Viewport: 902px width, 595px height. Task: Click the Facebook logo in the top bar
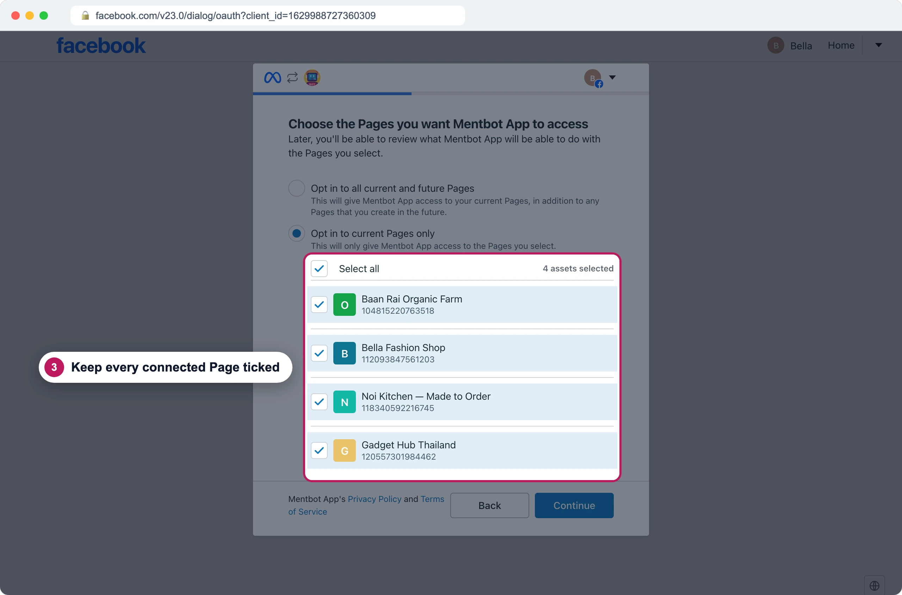101,45
